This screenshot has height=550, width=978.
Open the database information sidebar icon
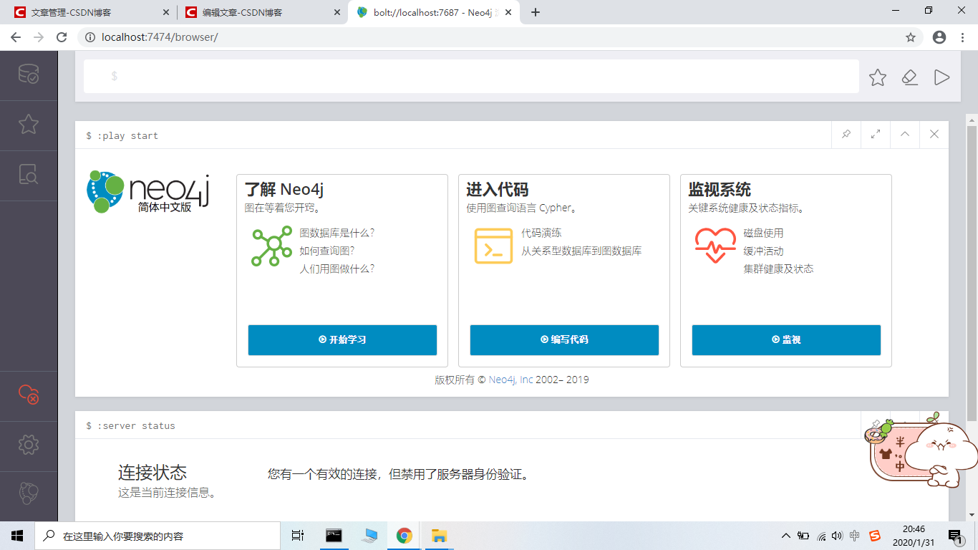(29, 74)
